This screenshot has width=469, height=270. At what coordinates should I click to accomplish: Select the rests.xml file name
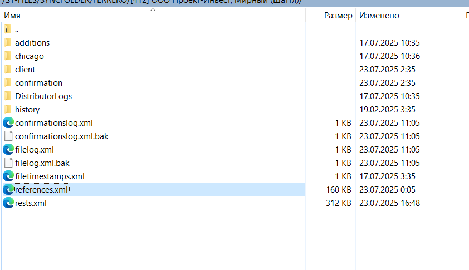click(x=31, y=203)
